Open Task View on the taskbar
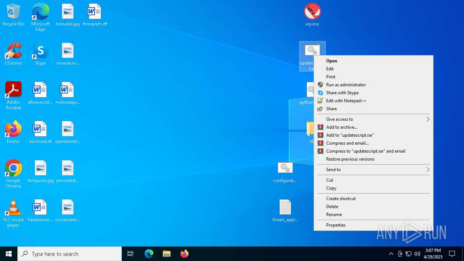This screenshot has height=261, width=464. 130,254
